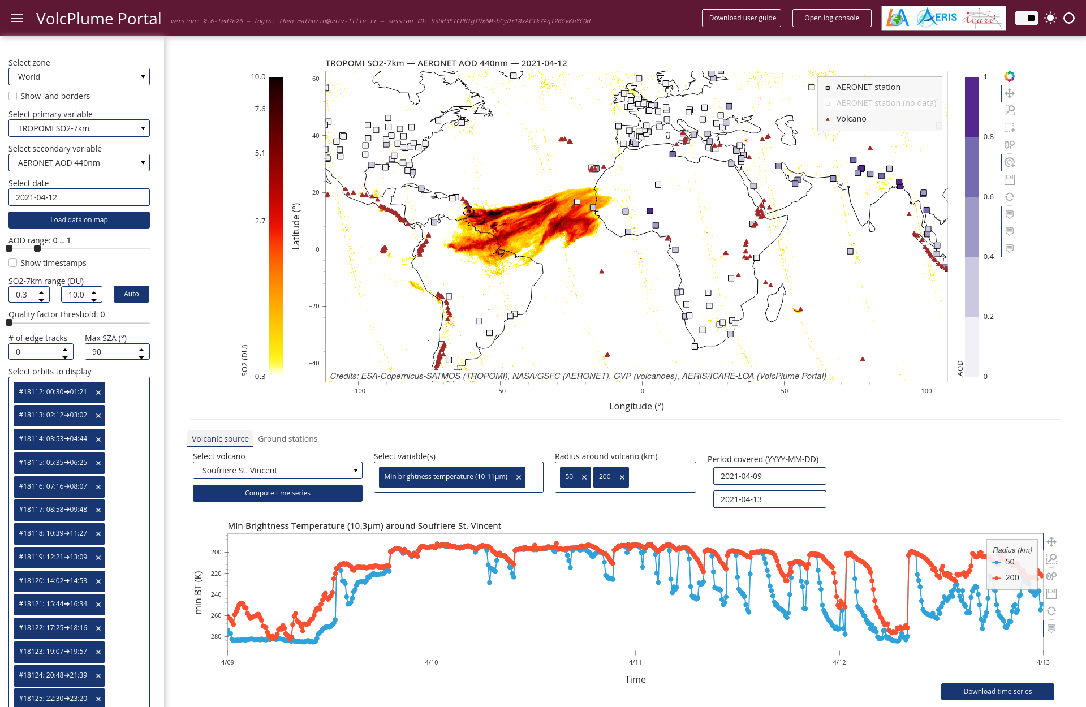Toggle AERONET station (no data) legend entry
The image size is (1086, 707).
point(881,103)
